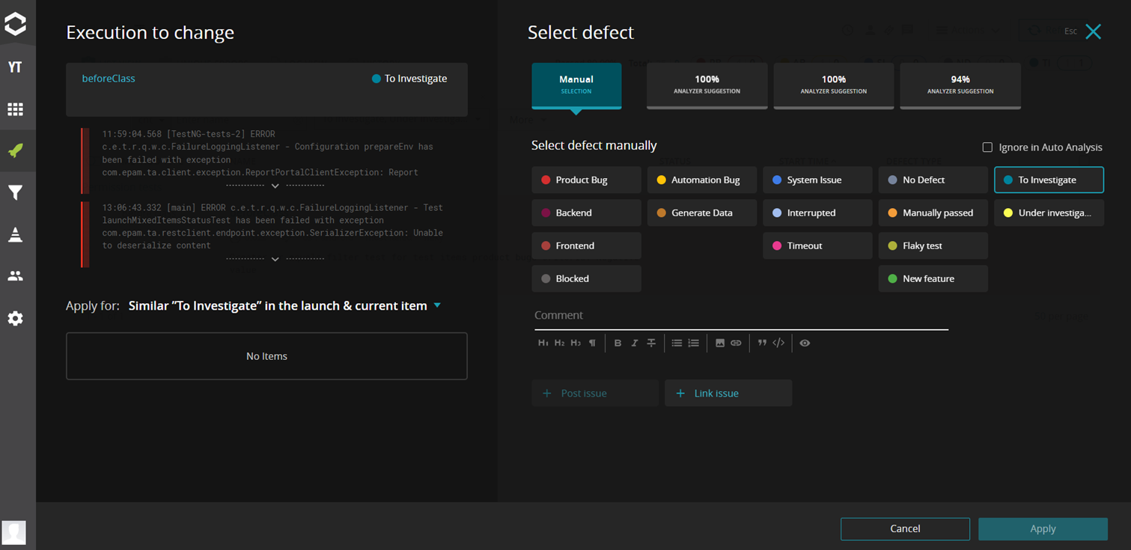Toggle comment preview eye icon

pos(805,343)
